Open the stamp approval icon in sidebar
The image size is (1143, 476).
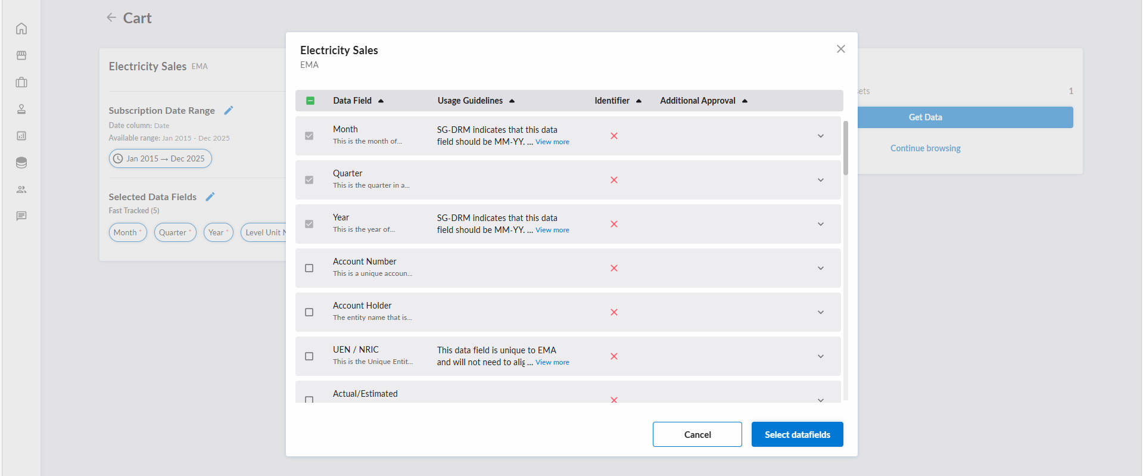[x=21, y=109]
